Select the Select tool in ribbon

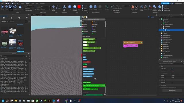click(x=3, y=7)
